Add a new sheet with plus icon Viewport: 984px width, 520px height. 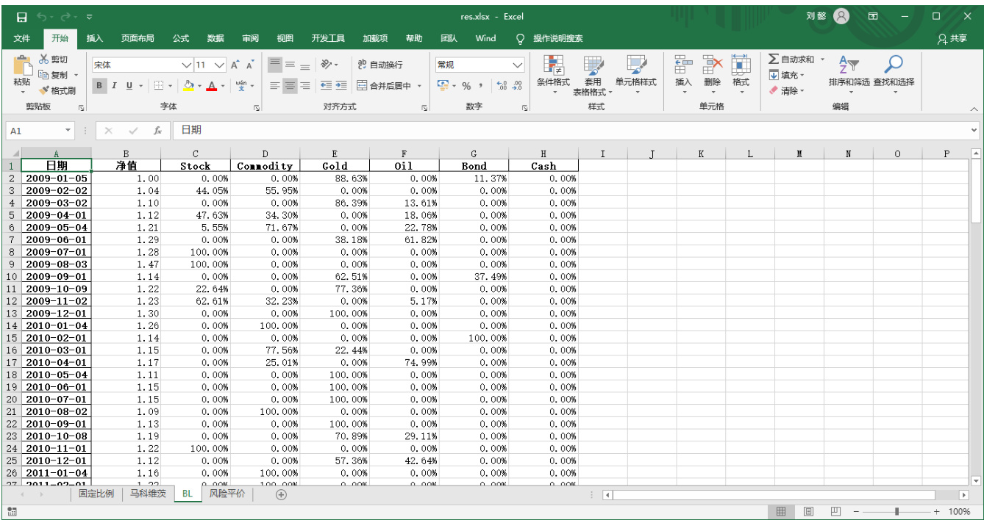[280, 495]
